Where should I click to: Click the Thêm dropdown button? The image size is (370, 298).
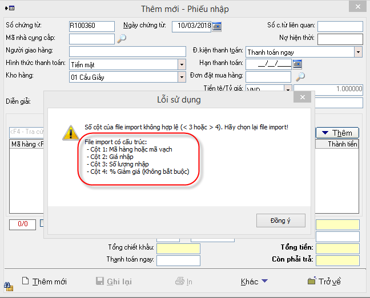coord(337,133)
